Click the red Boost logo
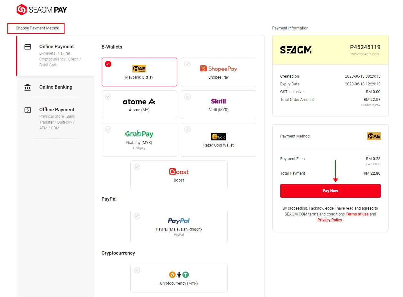The height and width of the screenshot is (297, 403). click(179, 172)
